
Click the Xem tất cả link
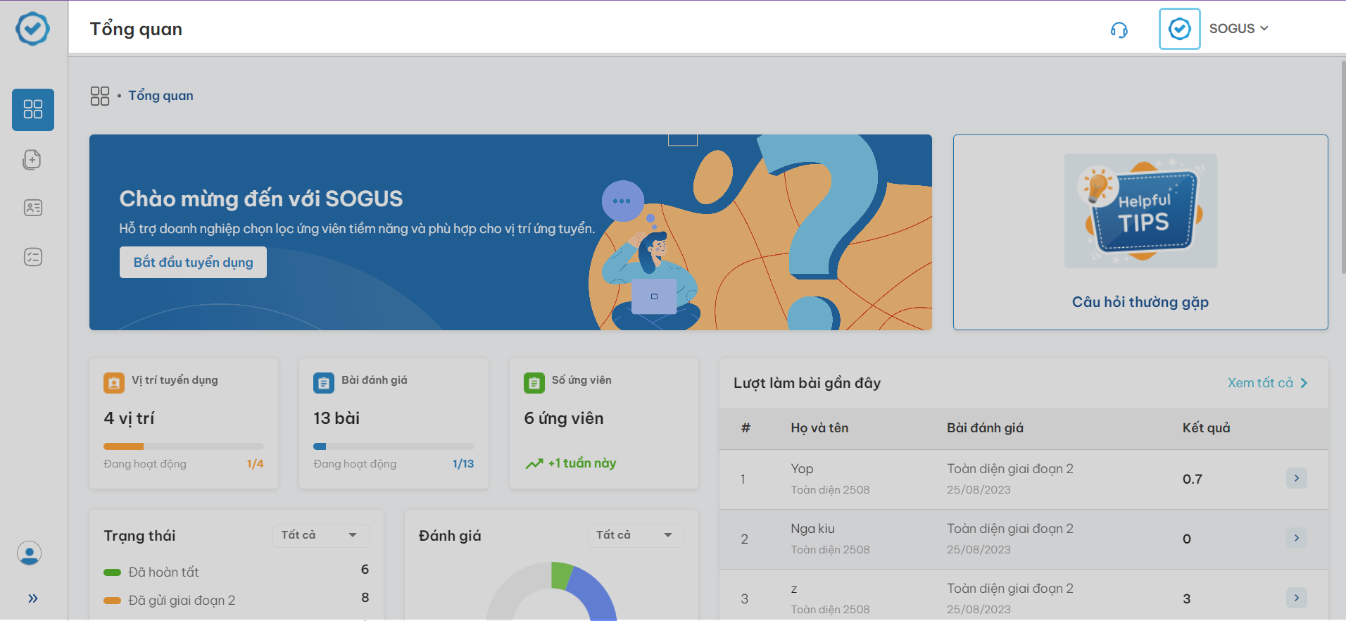tap(1266, 383)
